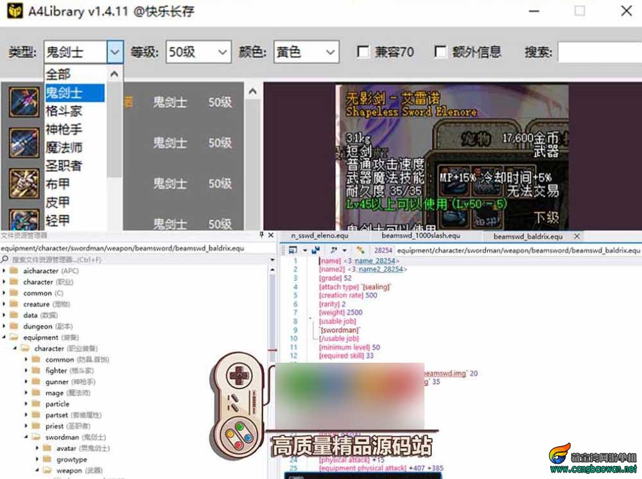Open dropdown arrow next to first editor icon
Screen dimensions: 642x479
coord(304,250)
